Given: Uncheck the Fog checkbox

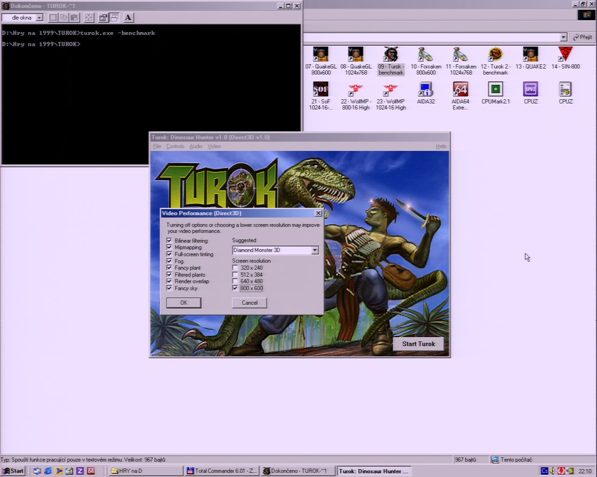Looking at the screenshot, I should 169,261.
